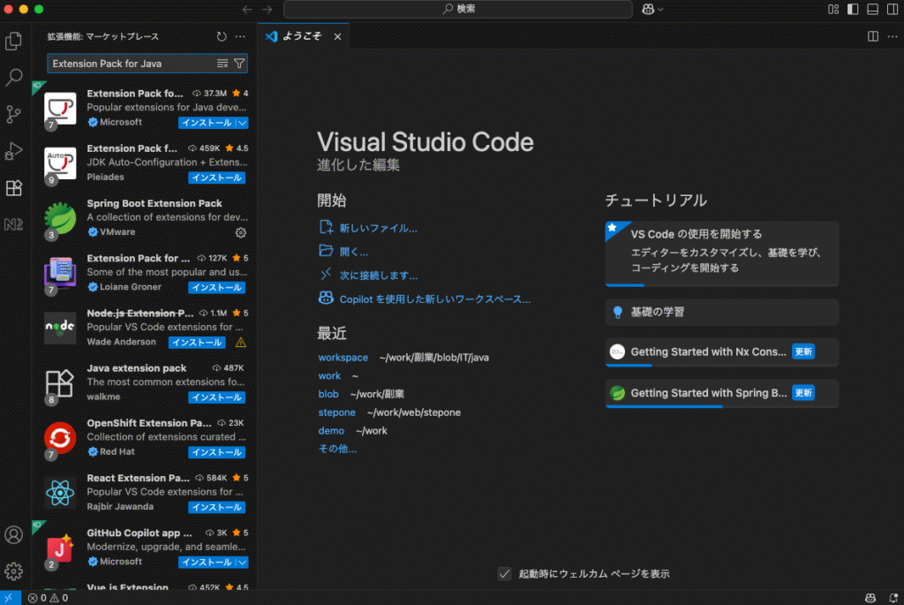Screen dimensions: 904x605
Task: Open recent work folder link
Action: tap(329, 376)
